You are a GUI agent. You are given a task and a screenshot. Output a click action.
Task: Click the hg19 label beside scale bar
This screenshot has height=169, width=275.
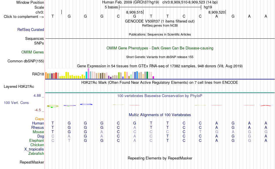[208, 7]
